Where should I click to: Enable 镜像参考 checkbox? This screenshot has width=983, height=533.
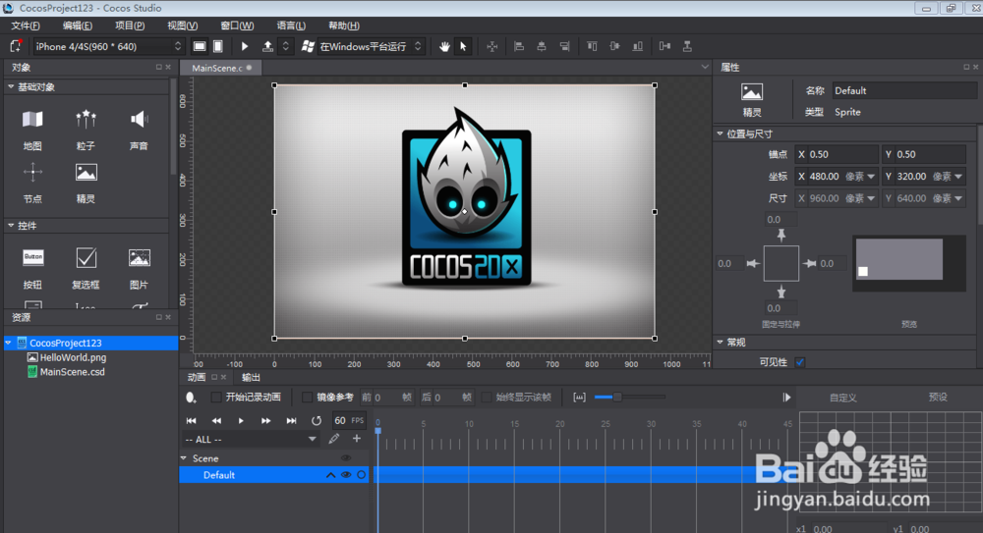307,398
